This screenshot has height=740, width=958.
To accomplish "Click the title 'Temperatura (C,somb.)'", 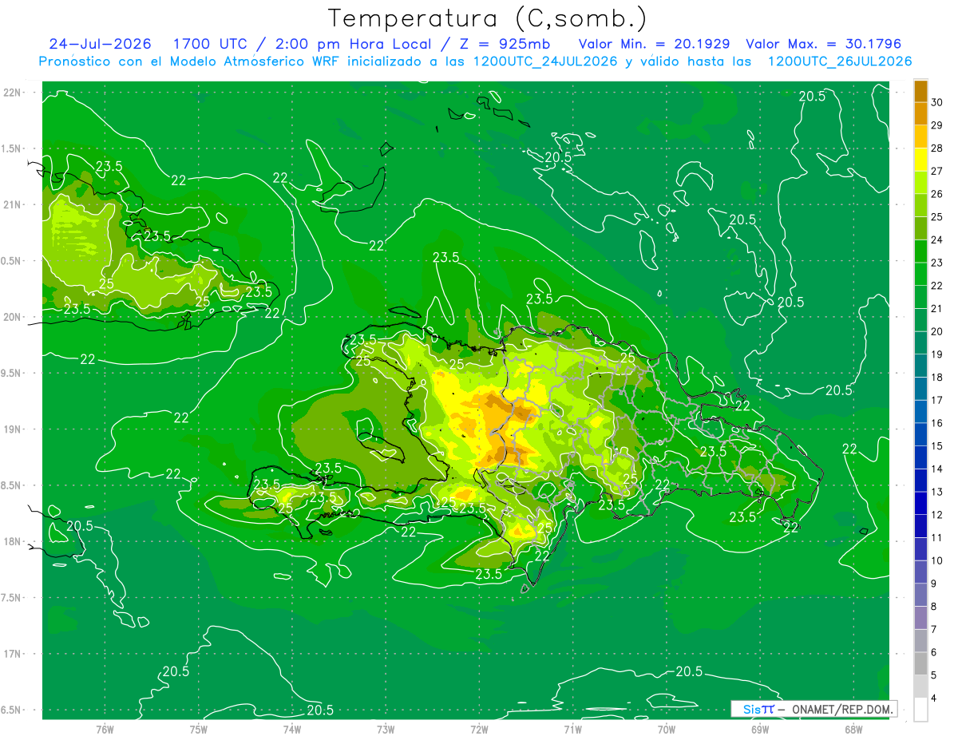I will [x=487, y=18].
